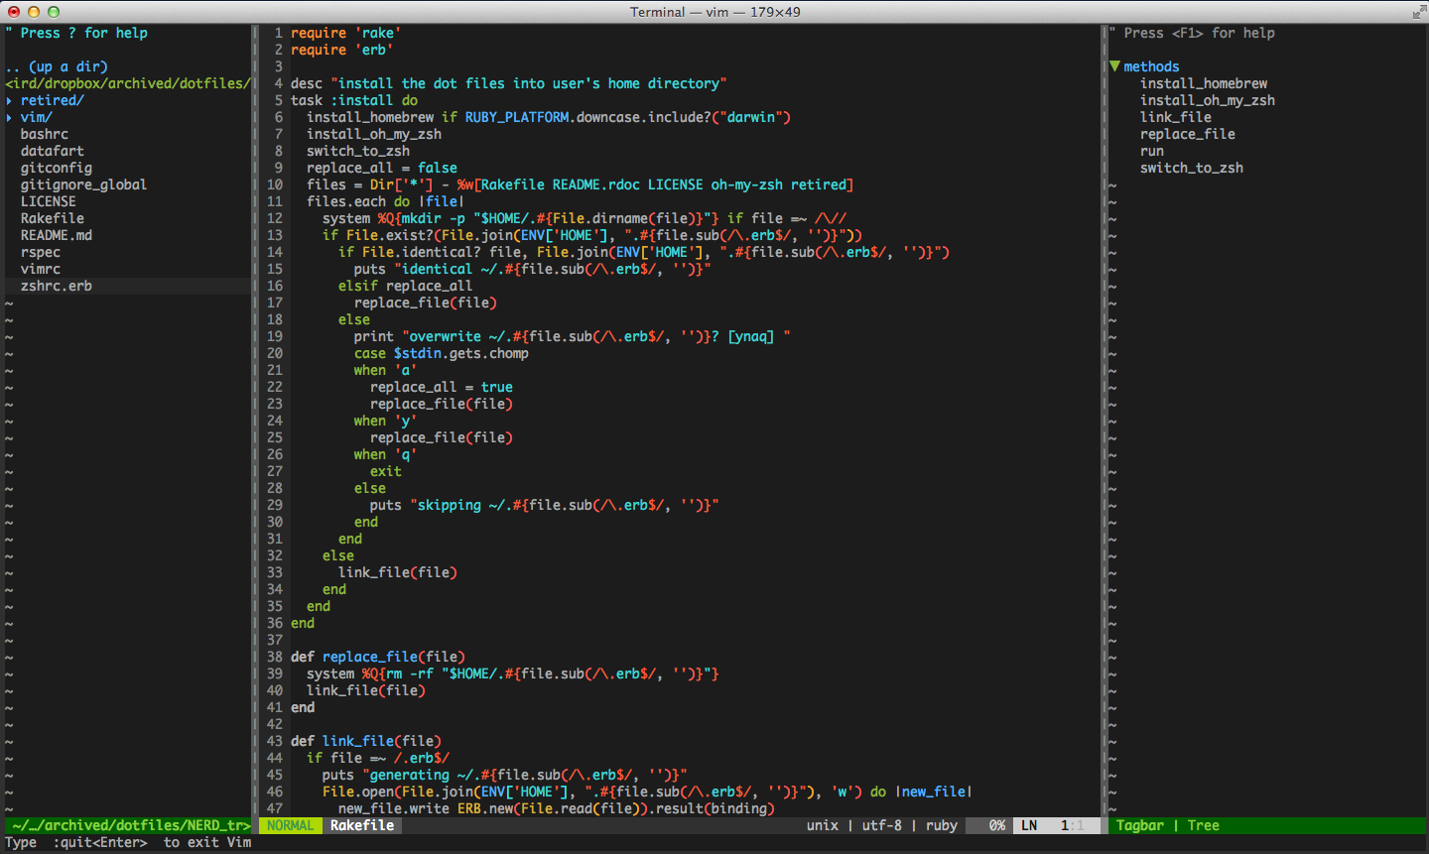The width and height of the screenshot is (1429, 854).
Task: Click the 'files = Dir' line 10
Action: [581, 184]
